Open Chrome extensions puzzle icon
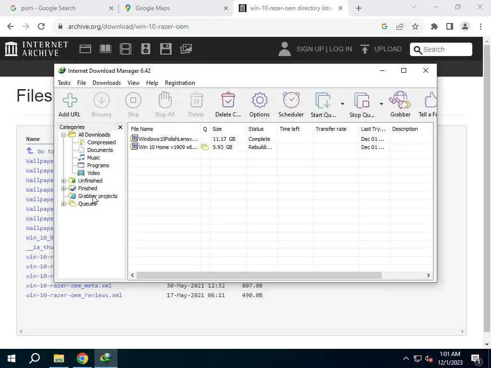 434,27
